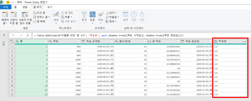Click data type icon of 목표 시작일
This screenshot has height=101, width=251.
click(x=83, y=41)
